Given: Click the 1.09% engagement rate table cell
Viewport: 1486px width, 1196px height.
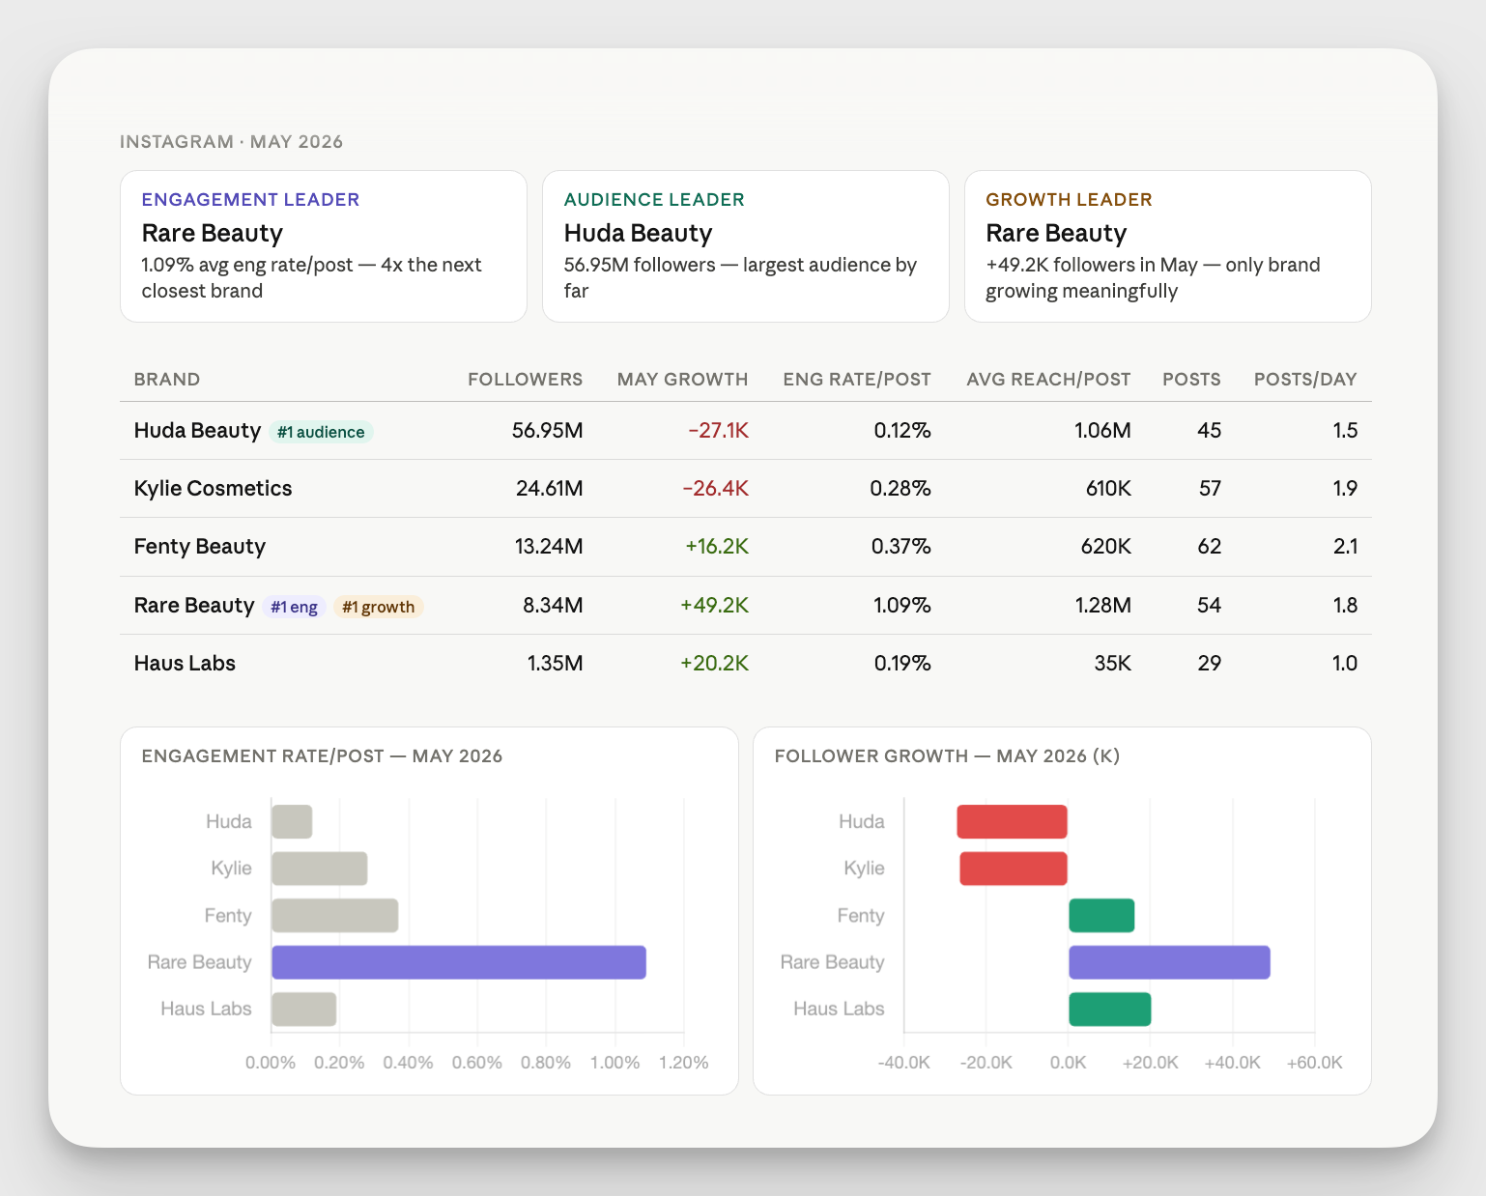Looking at the screenshot, I should point(902,606).
